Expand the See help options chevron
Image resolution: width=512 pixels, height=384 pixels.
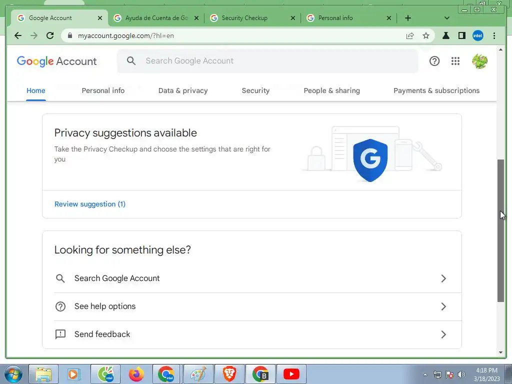443,306
